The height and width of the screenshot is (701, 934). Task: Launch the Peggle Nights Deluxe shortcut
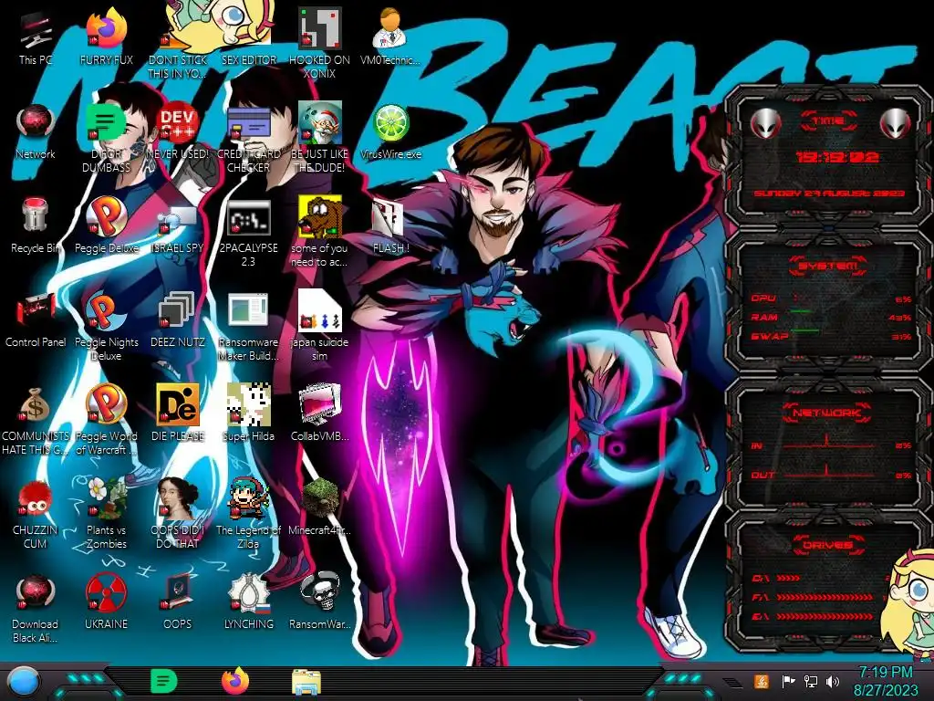click(x=106, y=327)
